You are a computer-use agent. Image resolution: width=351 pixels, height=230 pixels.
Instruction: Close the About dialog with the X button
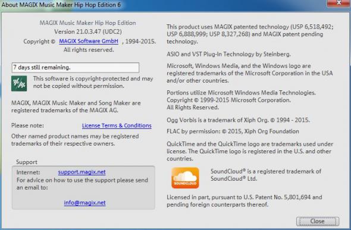click(339, 3)
